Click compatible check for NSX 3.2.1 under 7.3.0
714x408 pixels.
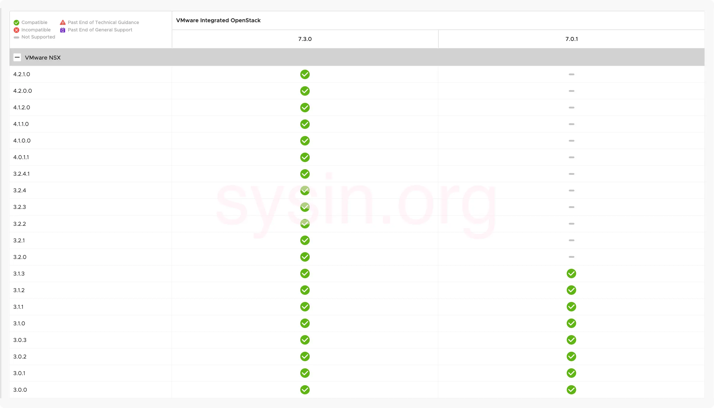pos(305,240)
